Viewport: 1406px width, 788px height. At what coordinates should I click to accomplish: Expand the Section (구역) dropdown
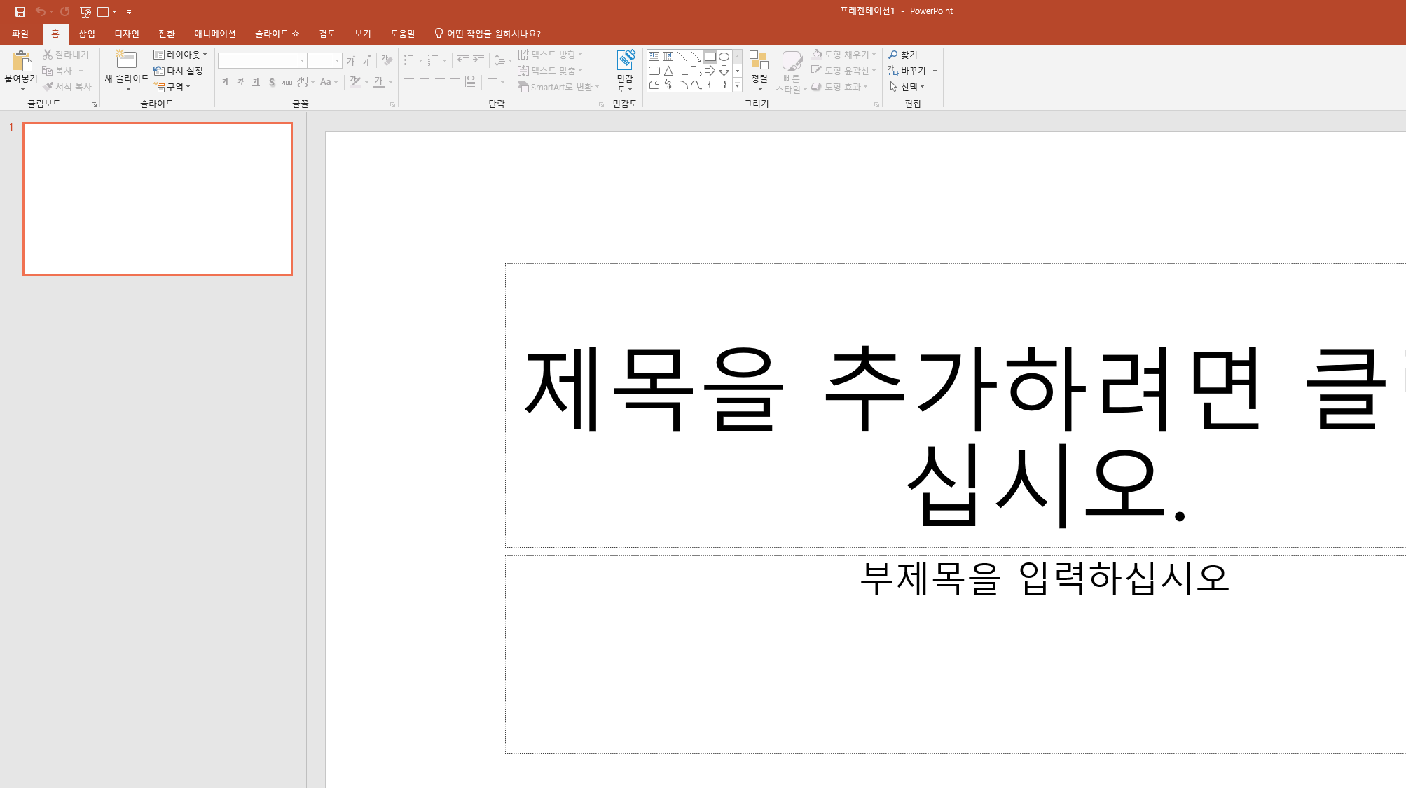(172, 87)
